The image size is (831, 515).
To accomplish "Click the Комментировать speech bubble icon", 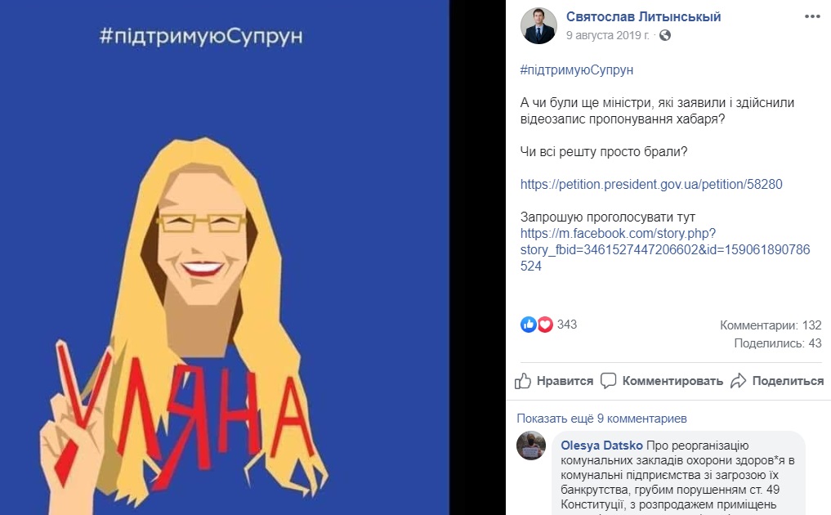I will pos(608,381).
